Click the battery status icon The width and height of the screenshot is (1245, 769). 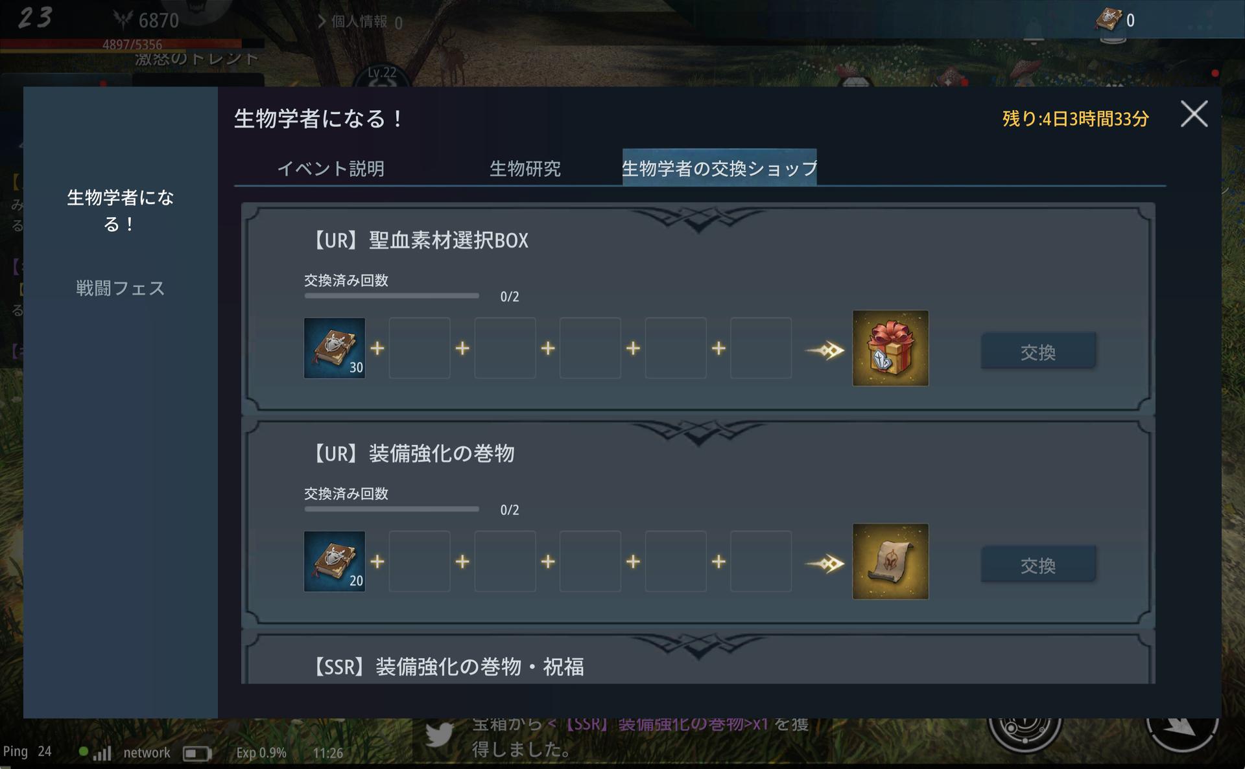point(197,753)
